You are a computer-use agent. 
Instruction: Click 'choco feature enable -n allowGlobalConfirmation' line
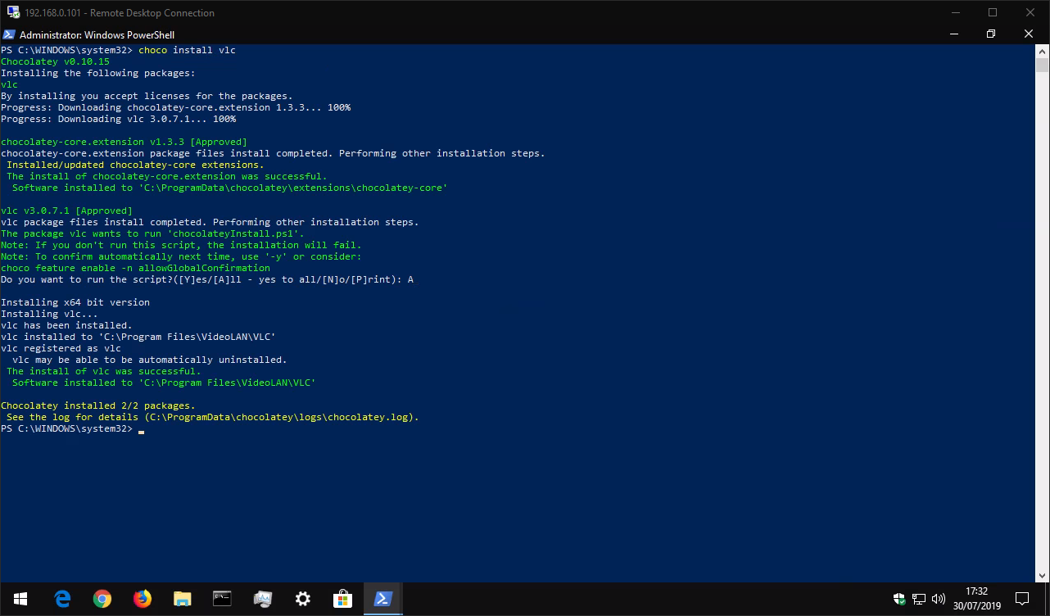[x=135, y=268]
